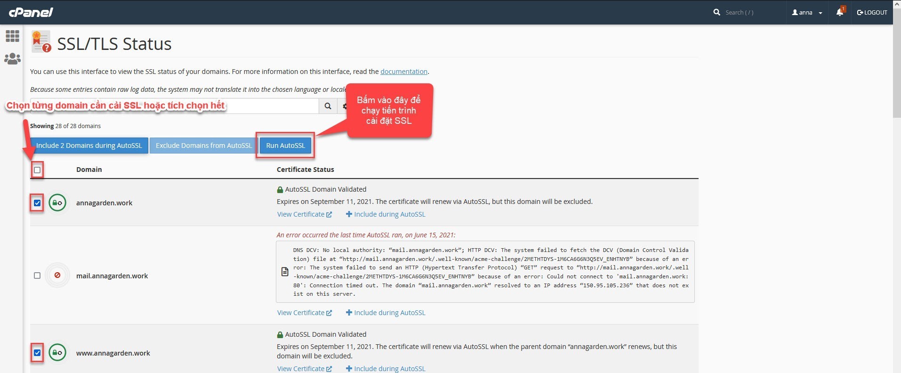
Task: Click the green lock icon for annagarden.work
Action: 57,203
